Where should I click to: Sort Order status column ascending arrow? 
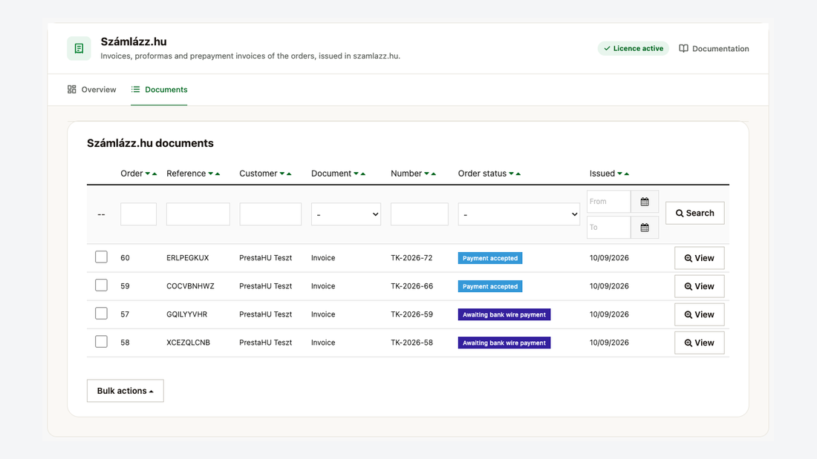click(x=518, y=174)
